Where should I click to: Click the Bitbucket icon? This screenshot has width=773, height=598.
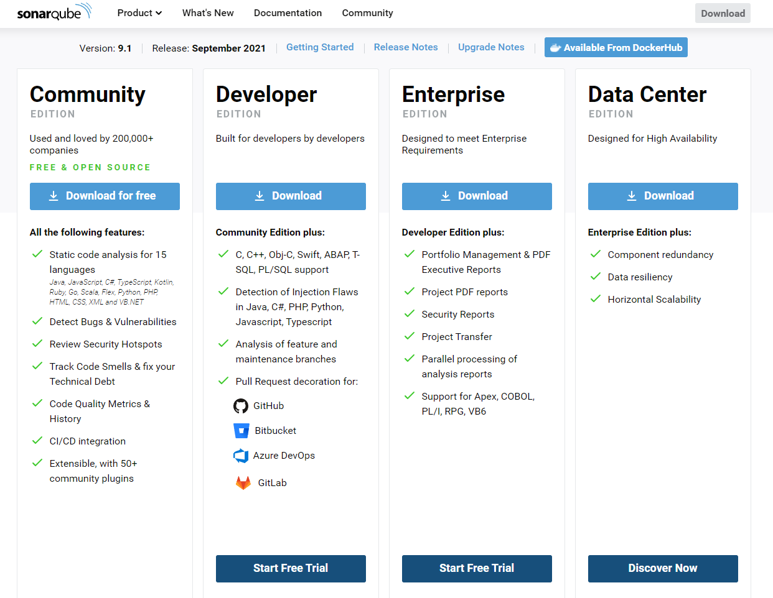(x=241, y=431)
